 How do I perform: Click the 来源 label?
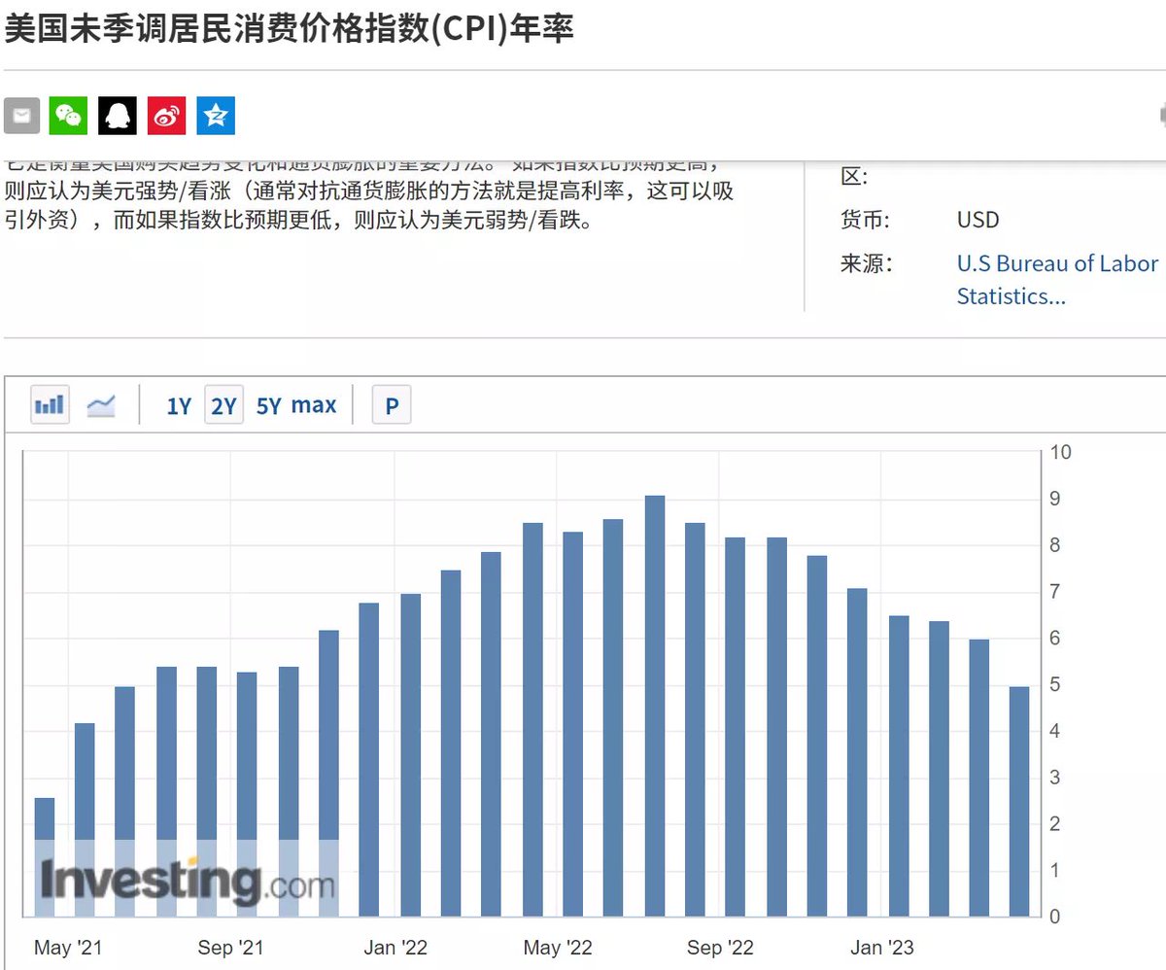tap(866, 263)
